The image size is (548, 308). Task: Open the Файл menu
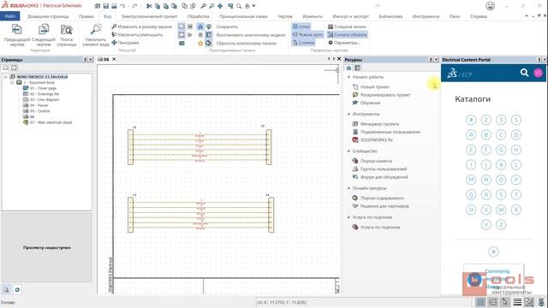coord(9,16)
